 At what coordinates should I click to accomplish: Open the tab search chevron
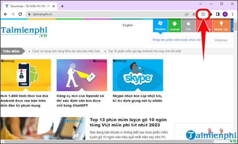tap(201, 4)
